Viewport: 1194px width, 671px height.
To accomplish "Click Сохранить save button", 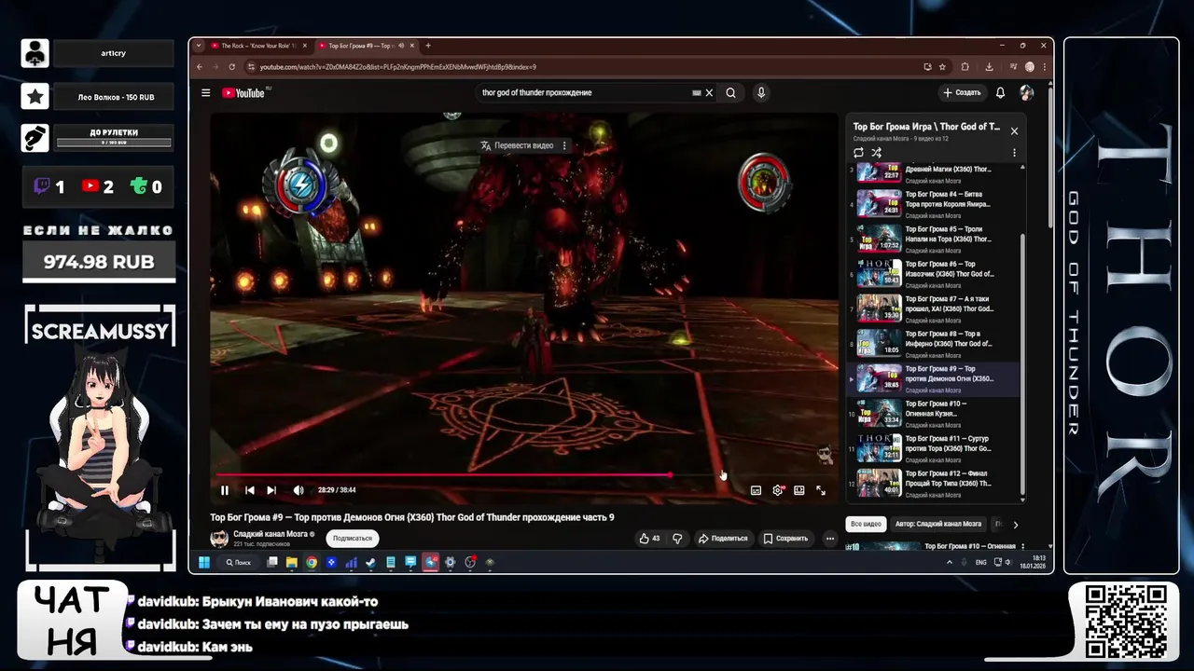I will (785, 539).
